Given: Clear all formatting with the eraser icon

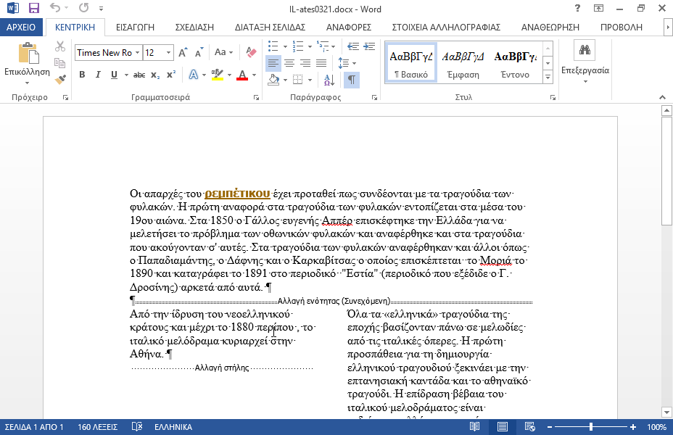Looking at the screenshot, I should (x=251, y=52).
